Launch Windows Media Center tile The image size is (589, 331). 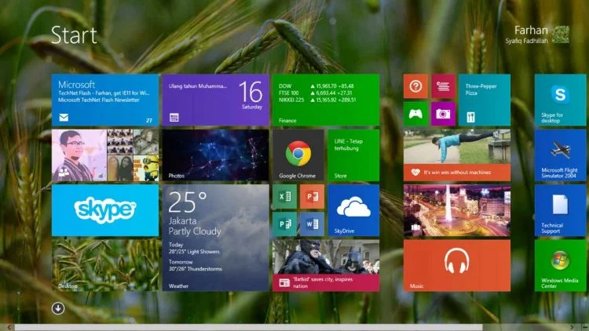(560, 265)
